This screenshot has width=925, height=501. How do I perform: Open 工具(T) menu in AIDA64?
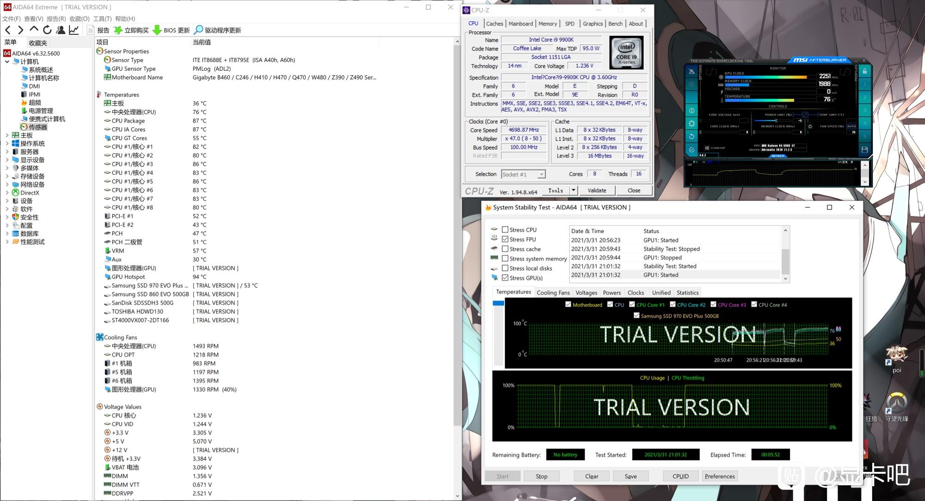[102, 19]
